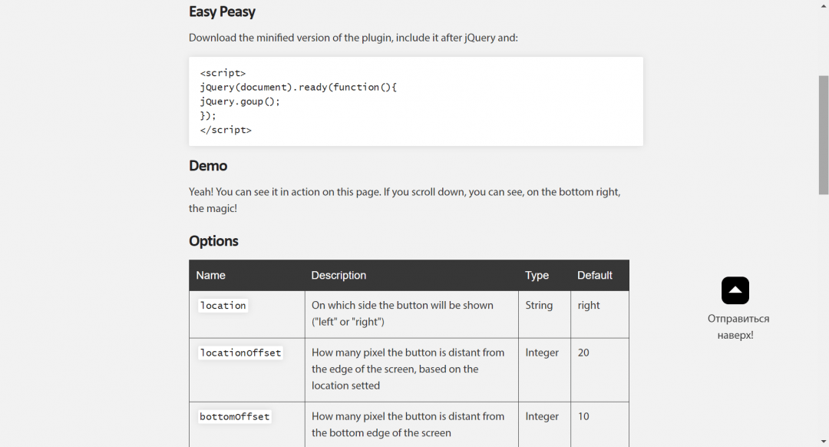
Task: Click the default value "20" cell
Action: (583, 353)
